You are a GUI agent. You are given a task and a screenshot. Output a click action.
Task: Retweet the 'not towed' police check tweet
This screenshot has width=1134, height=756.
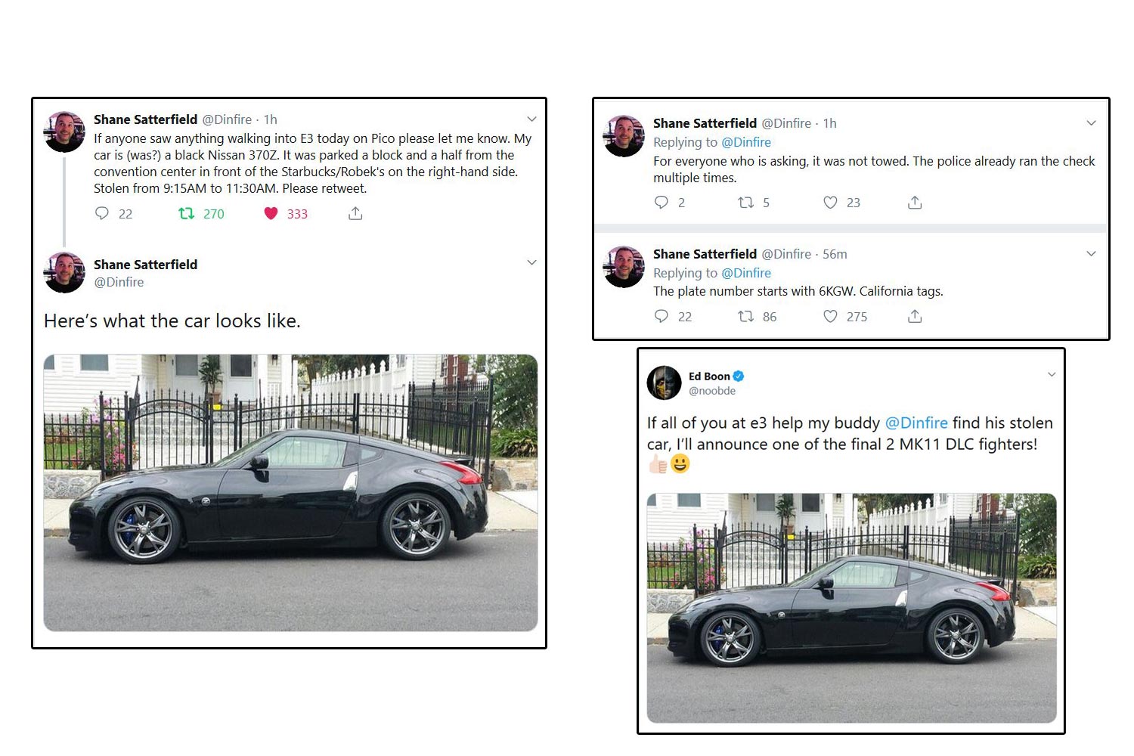pyautogui.click(x=745, y=203)
